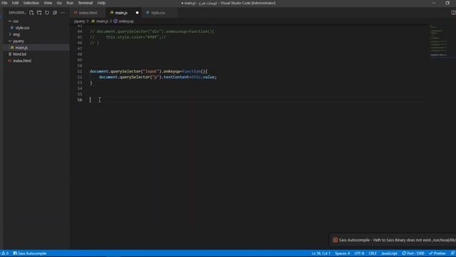Click New Folder icon in Explorer

click(x=39, y=13)
